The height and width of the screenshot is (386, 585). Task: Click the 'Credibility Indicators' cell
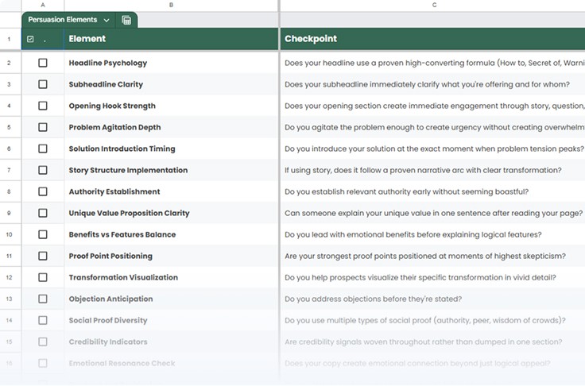[x=171, y=342]
